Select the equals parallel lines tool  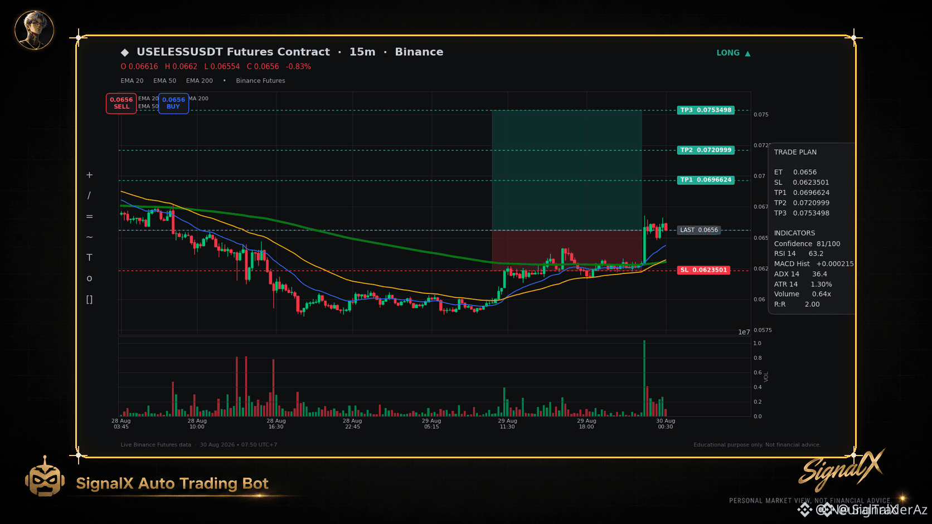tap(89, 216)
